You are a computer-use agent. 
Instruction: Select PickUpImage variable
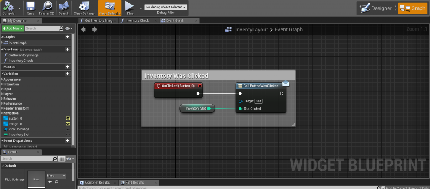(x=18, y=129)
